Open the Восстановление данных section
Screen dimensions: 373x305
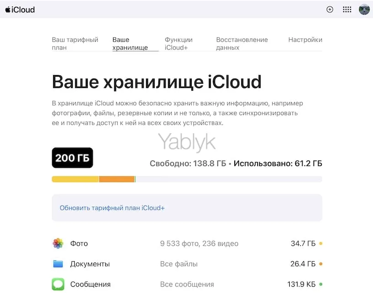pyautogui.click(x=242, y=44)
